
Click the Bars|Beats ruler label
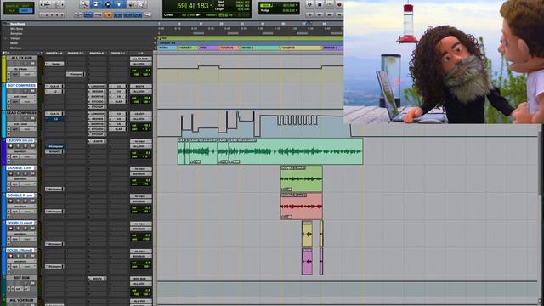coord(17,24)
